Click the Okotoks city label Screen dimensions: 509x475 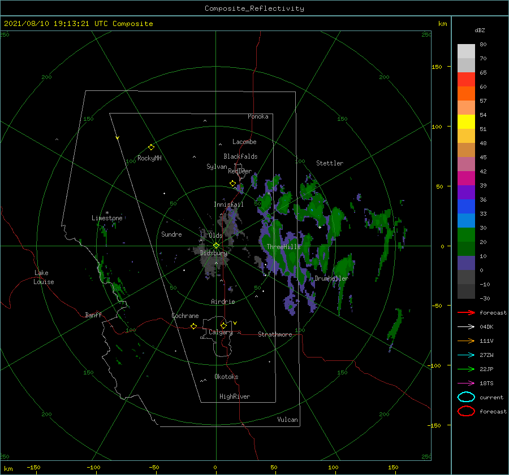click(226, 377)
